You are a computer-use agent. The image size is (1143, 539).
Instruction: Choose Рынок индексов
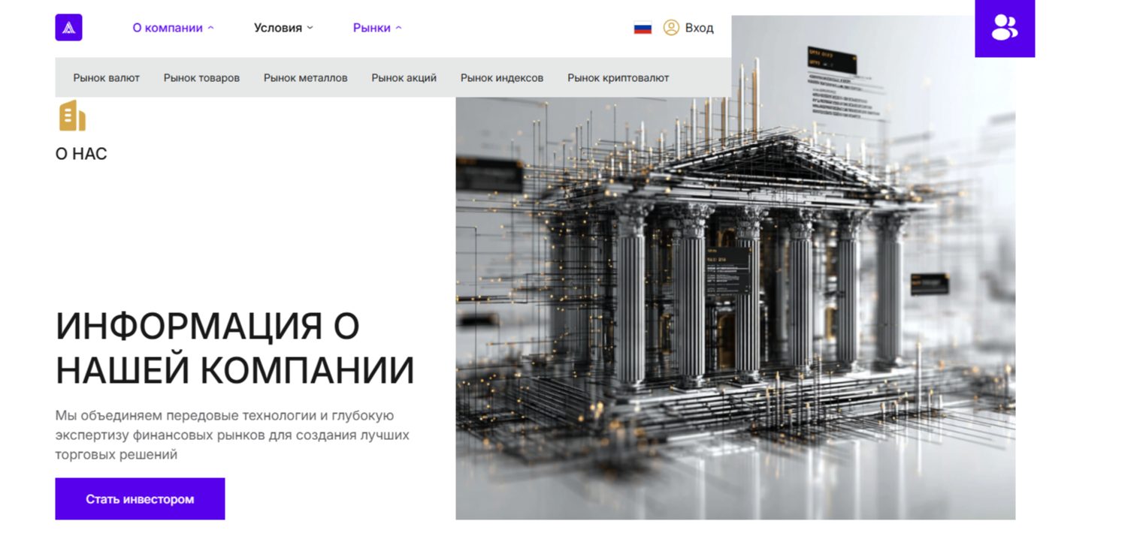[502, 77]
